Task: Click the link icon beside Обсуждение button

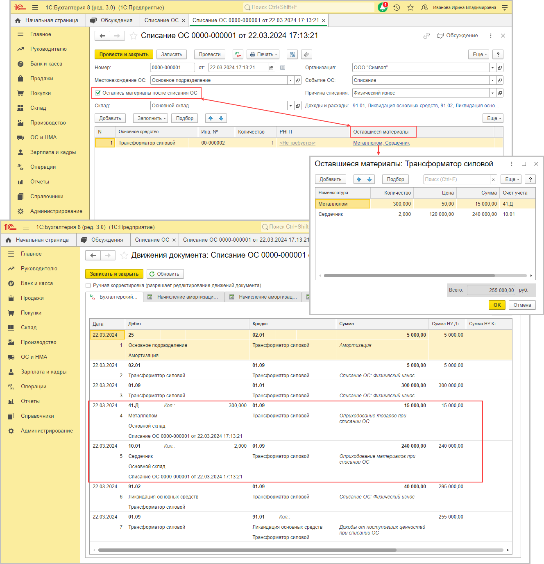Action: pos(426,36)
